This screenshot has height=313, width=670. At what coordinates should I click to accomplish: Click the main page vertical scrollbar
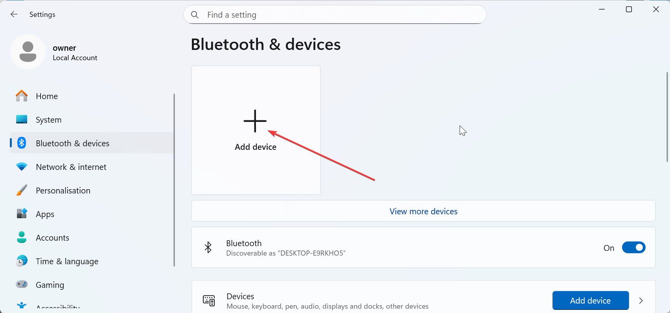point(667,117)
